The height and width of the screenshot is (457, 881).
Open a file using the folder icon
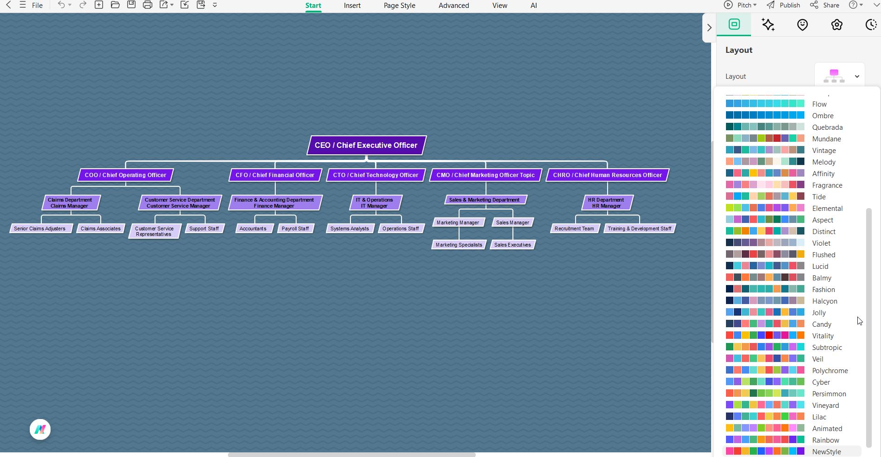[116, 5]
